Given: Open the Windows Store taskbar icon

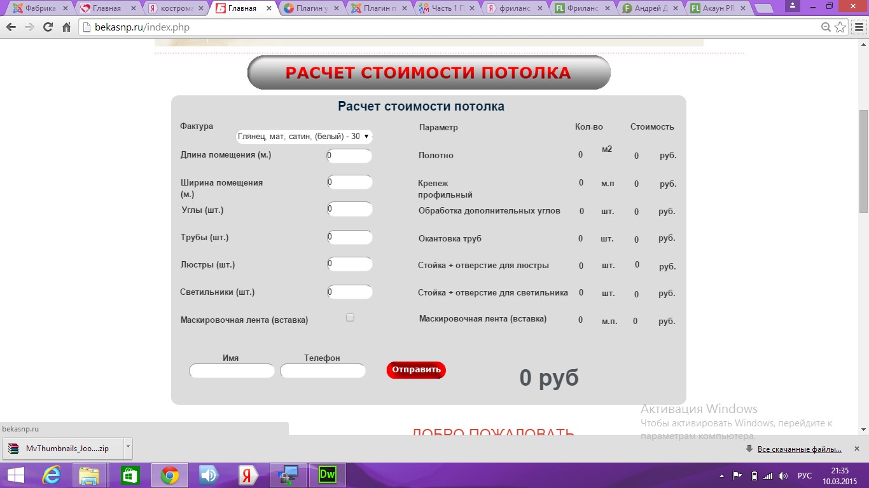Looking at the screenshot, I should click(x=129, y=475).
